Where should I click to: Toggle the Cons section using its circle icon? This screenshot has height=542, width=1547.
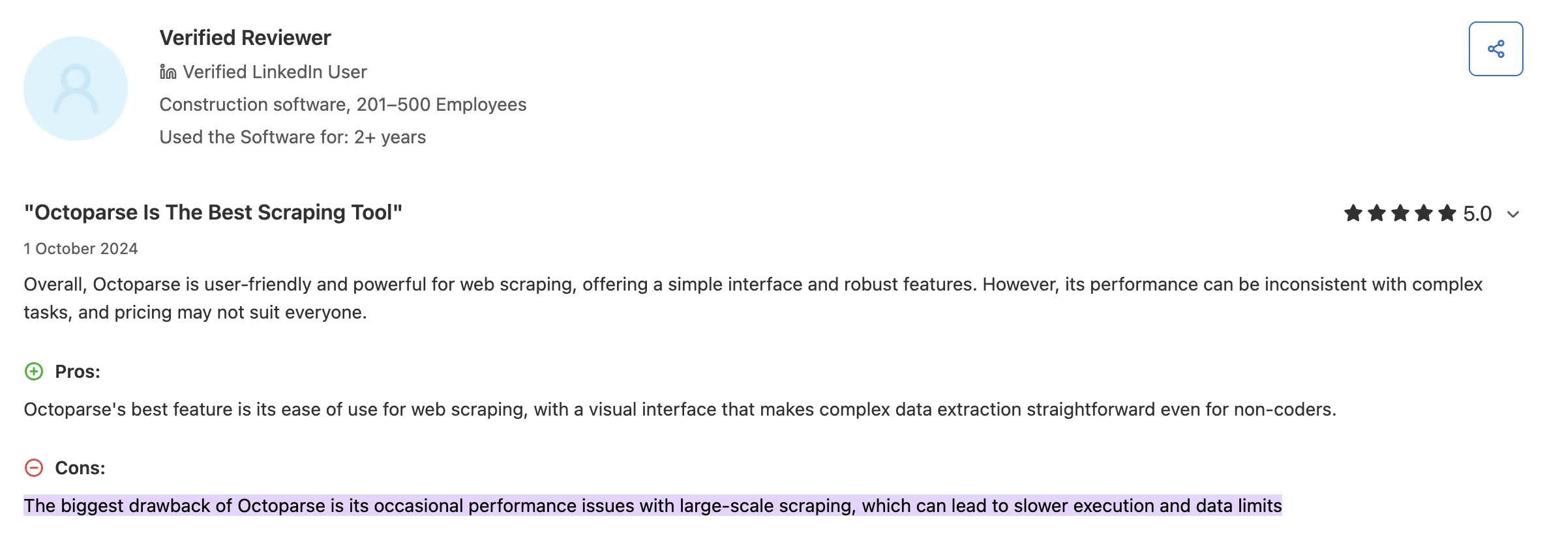[x=33, y=467]
